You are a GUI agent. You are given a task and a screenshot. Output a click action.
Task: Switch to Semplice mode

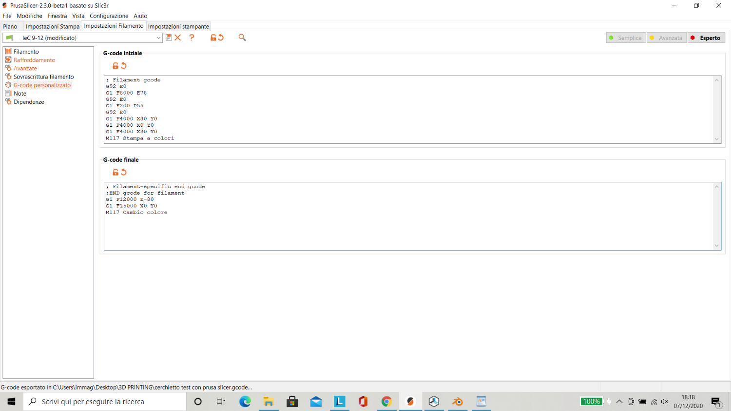click(626, 38)
